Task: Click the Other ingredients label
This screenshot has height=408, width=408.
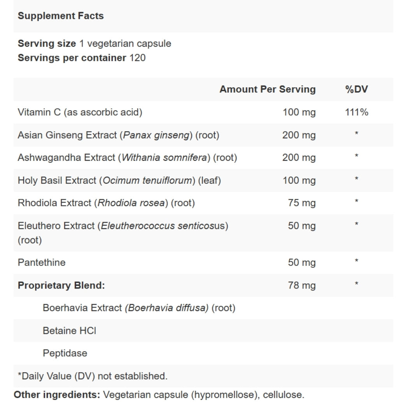Action: (x=57, y=395)
